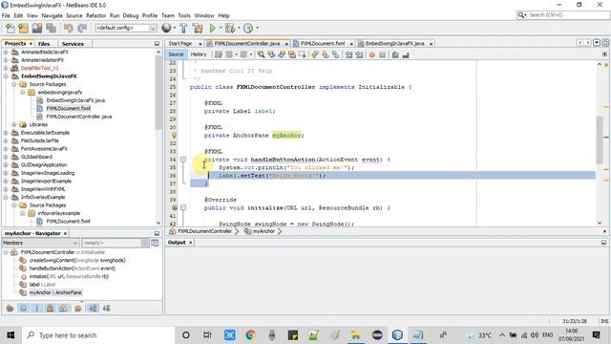The image size is (611, 344).
Task: Click the Windows Start button
Action: 11,335
